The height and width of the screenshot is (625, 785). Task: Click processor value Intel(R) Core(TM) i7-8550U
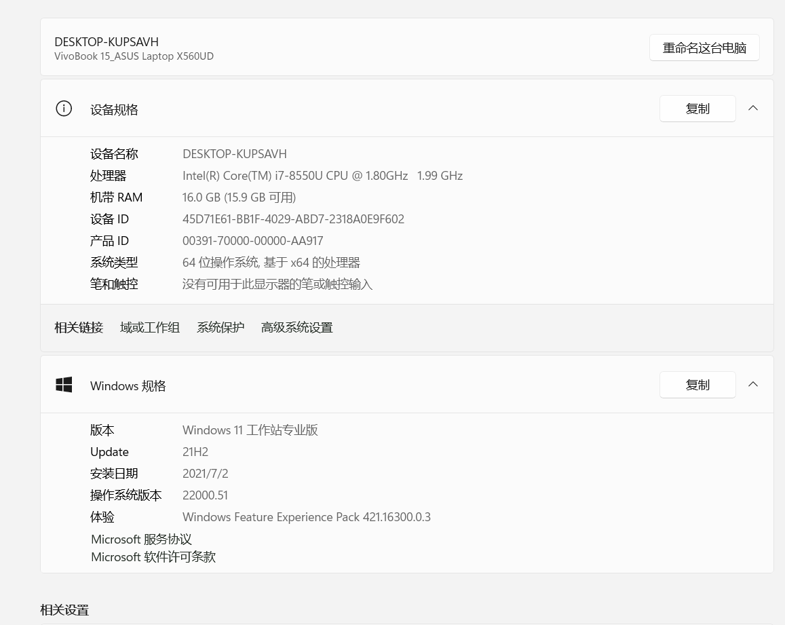pyautogui.click(x=322, y=176)
